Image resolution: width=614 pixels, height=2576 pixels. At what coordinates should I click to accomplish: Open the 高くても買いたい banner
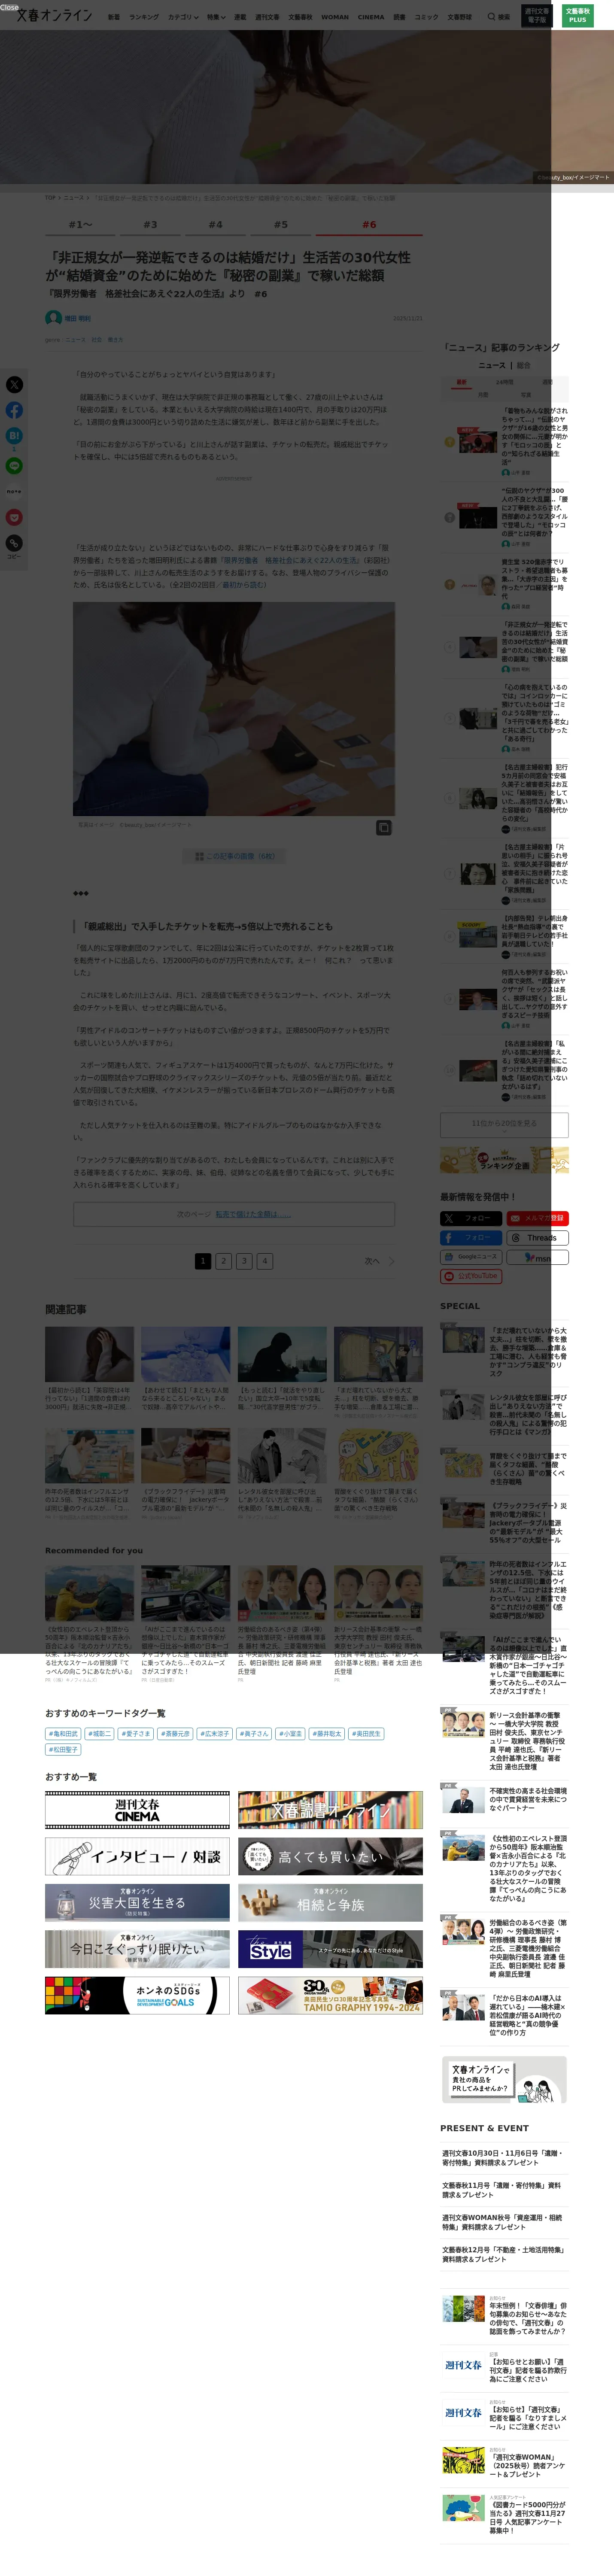330,1856
